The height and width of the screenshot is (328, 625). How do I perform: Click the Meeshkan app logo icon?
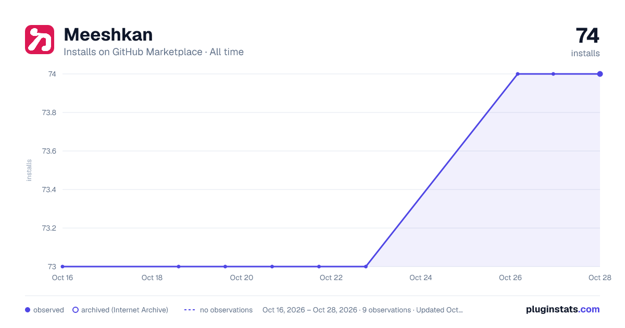tap(40, 40)
